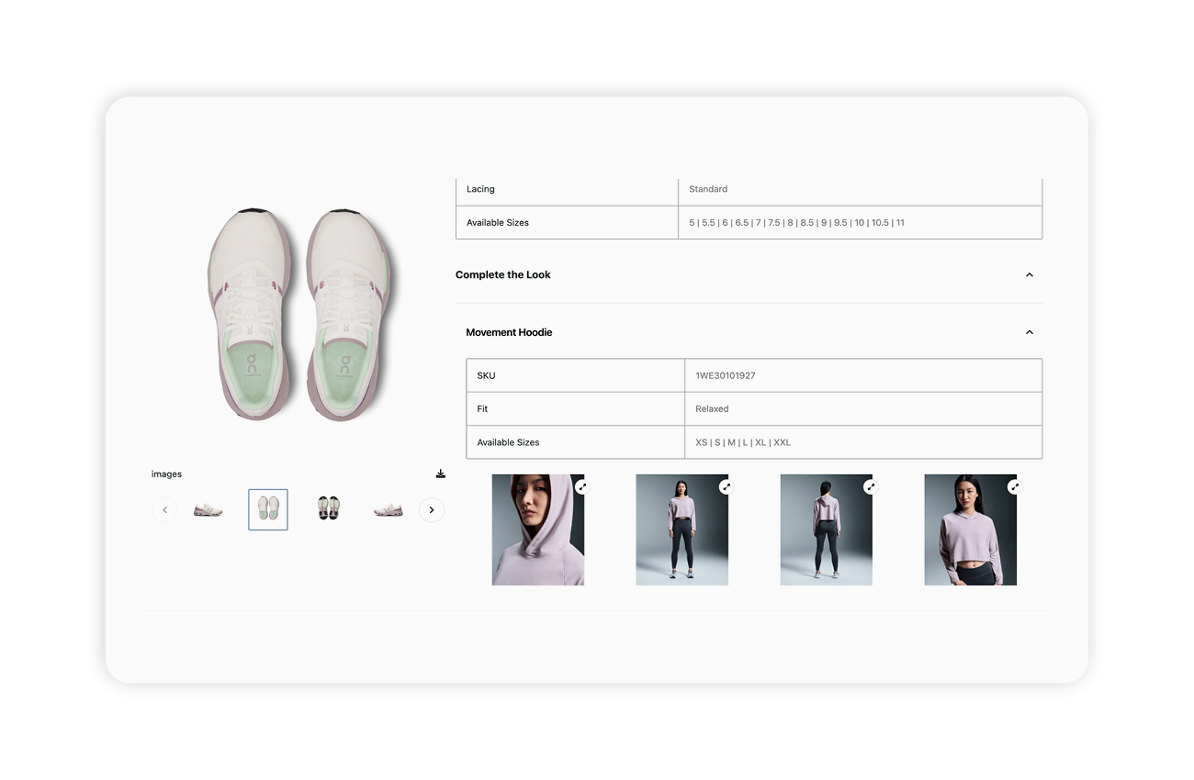
Task: Collapse the Complete the Look section
Action: point(1030,275)
